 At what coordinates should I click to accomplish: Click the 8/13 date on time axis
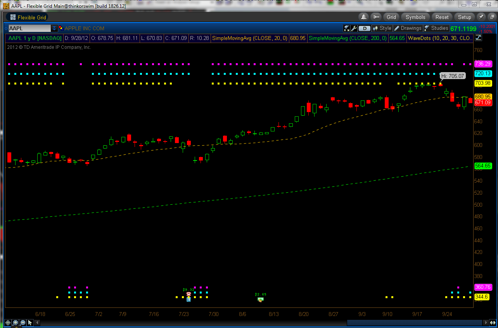pyautogui.click(x=274, y=314)
